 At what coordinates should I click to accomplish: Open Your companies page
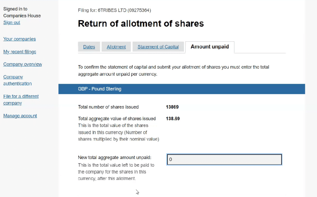19,39
